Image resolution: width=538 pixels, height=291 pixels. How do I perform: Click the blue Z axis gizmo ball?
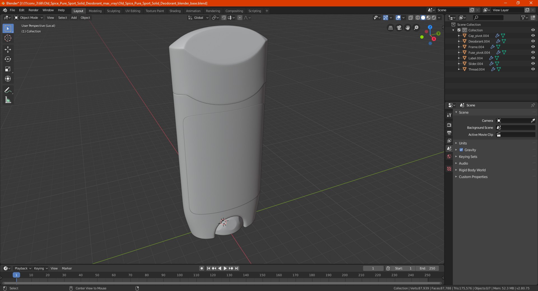click(x=430, y=27)
